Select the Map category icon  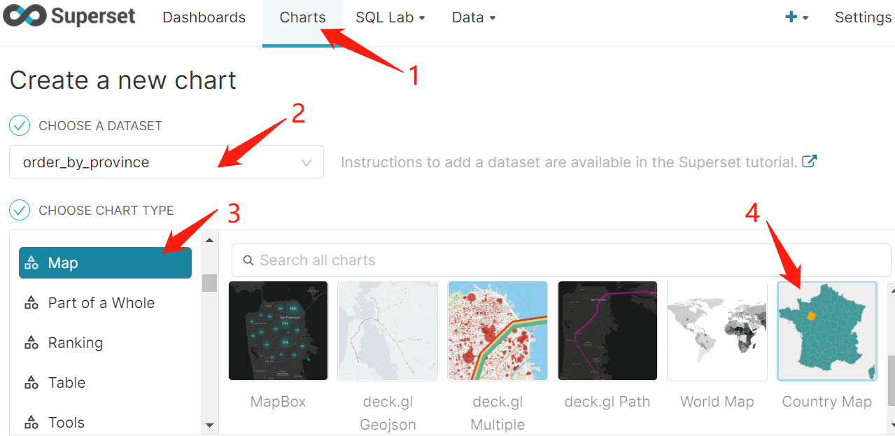click(x=31, y=262)
